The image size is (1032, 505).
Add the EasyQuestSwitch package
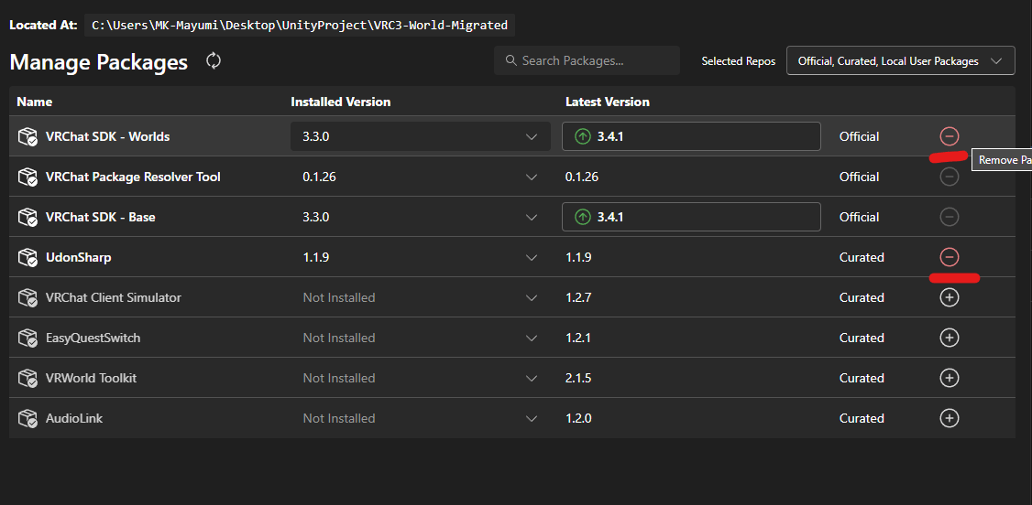coord(950,338)
